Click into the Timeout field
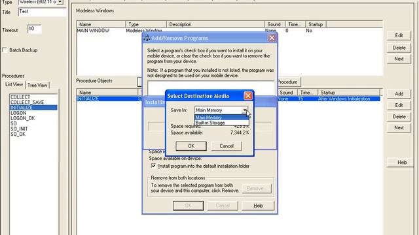Screen dimensions: 419x235 (34, 29)
